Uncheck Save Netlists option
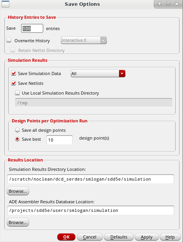Viewport: 183px width, 242px height. (x=14, y=83)
